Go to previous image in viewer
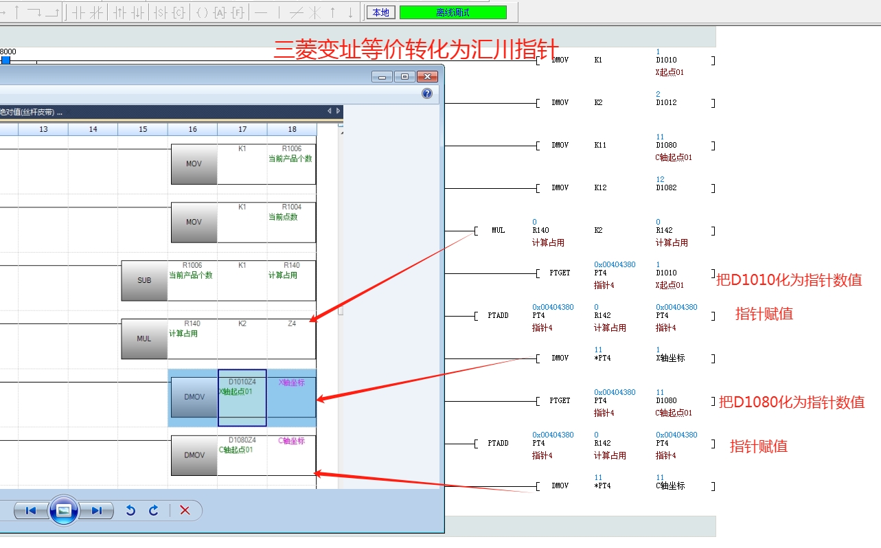 pos(30,510)
